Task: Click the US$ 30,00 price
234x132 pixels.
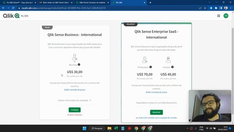Action: [x=75, y=72]
